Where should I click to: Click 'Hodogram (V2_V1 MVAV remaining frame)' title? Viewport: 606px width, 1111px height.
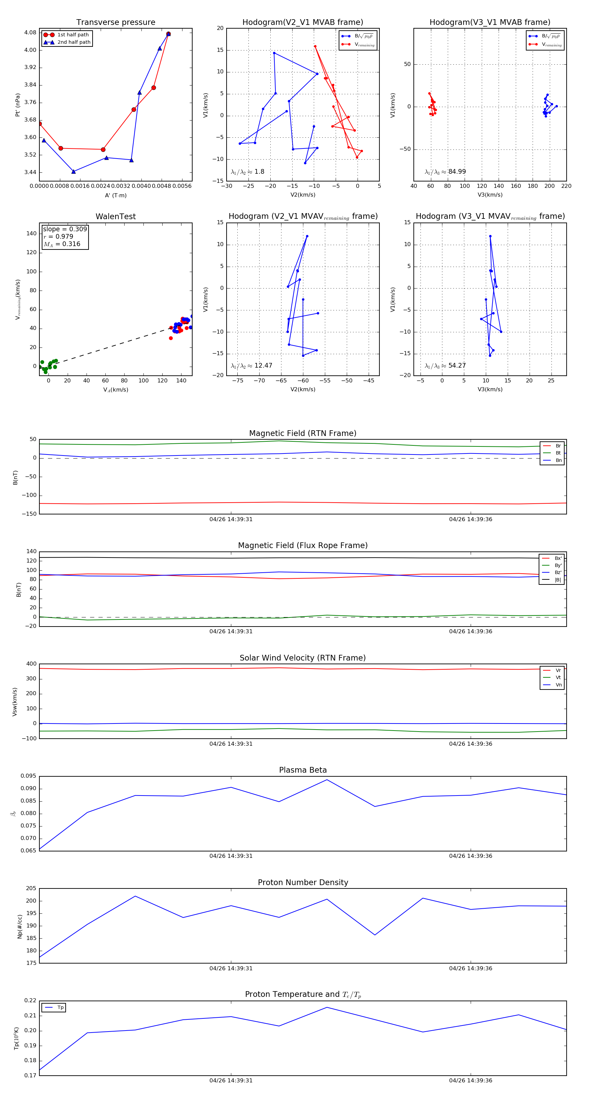303,216
